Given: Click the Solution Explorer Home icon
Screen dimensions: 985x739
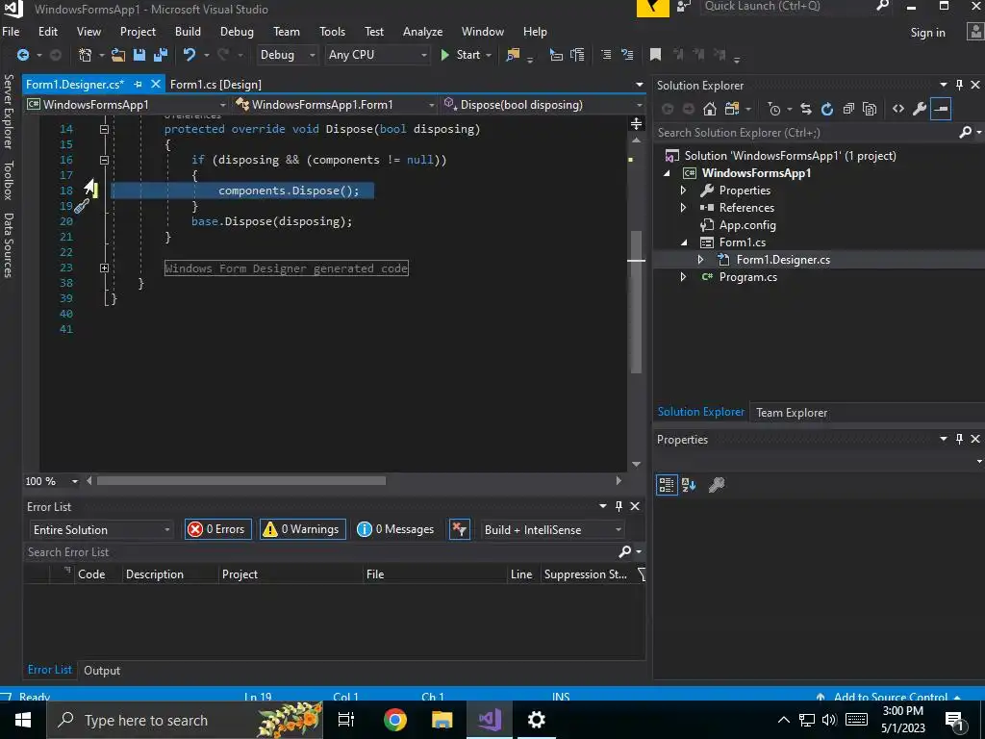Looking at the screenshot, I should [x=709, y=109].
